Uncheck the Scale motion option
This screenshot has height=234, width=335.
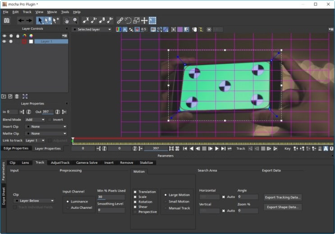click(135, 197)
